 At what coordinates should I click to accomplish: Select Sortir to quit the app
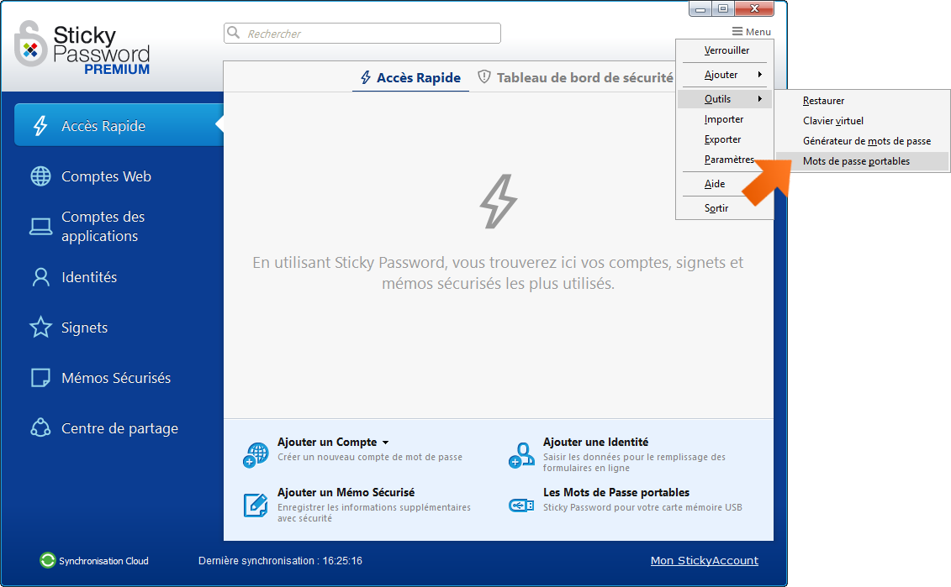click(725, 207)
